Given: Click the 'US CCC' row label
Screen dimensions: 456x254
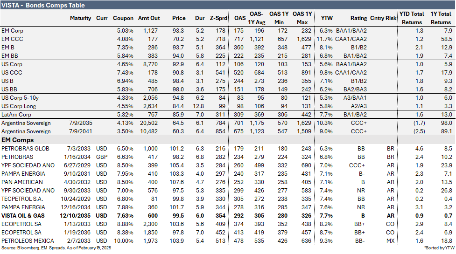Looking at the screenshot, I should tap(12, 73).
